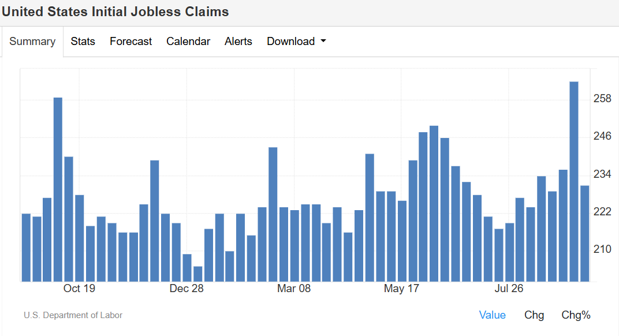
Task: Click the last bar on the chart
Action: pos(584,233)
